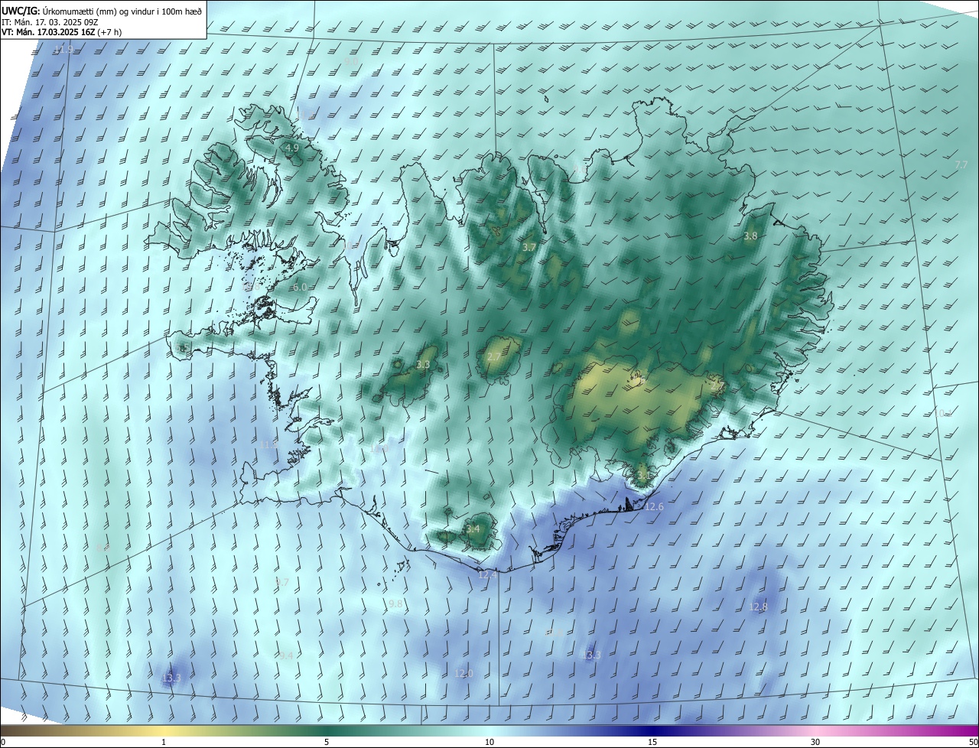Click the 3.8 value on the map

(750, 236)
